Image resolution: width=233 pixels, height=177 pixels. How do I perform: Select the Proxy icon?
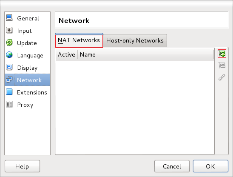tap(9, 104)
